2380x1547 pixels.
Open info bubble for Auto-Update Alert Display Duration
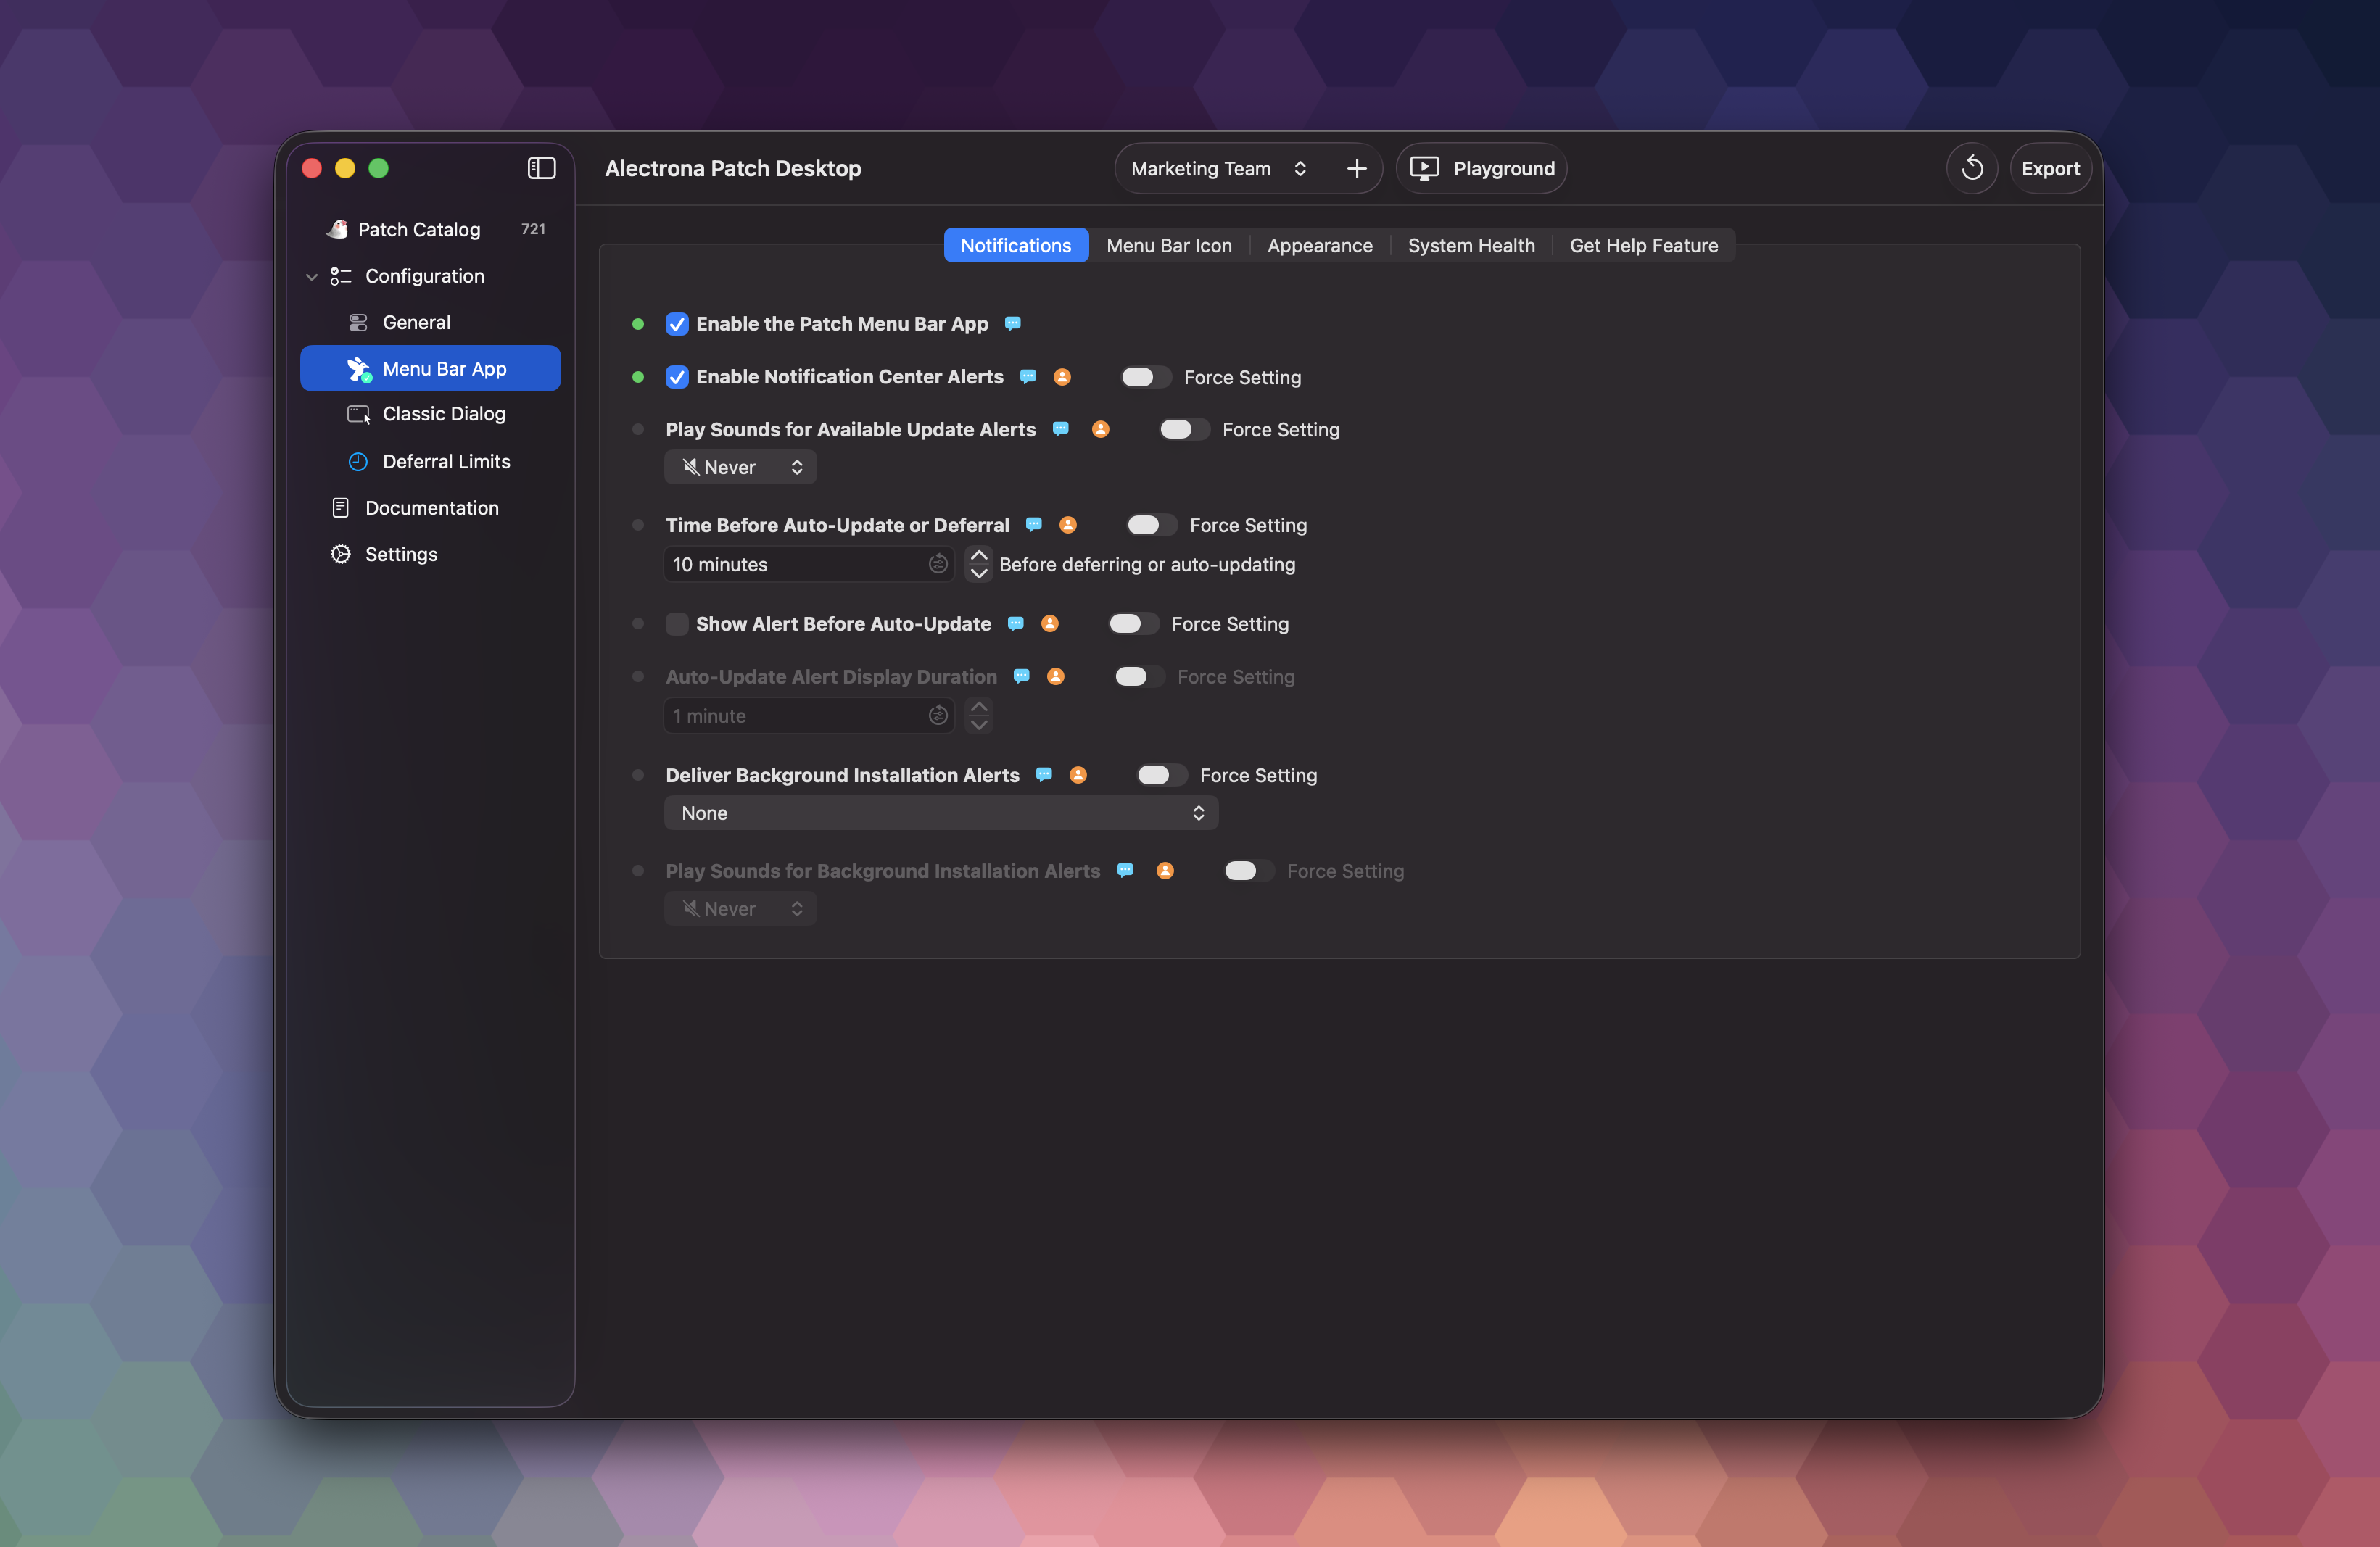1021,676
